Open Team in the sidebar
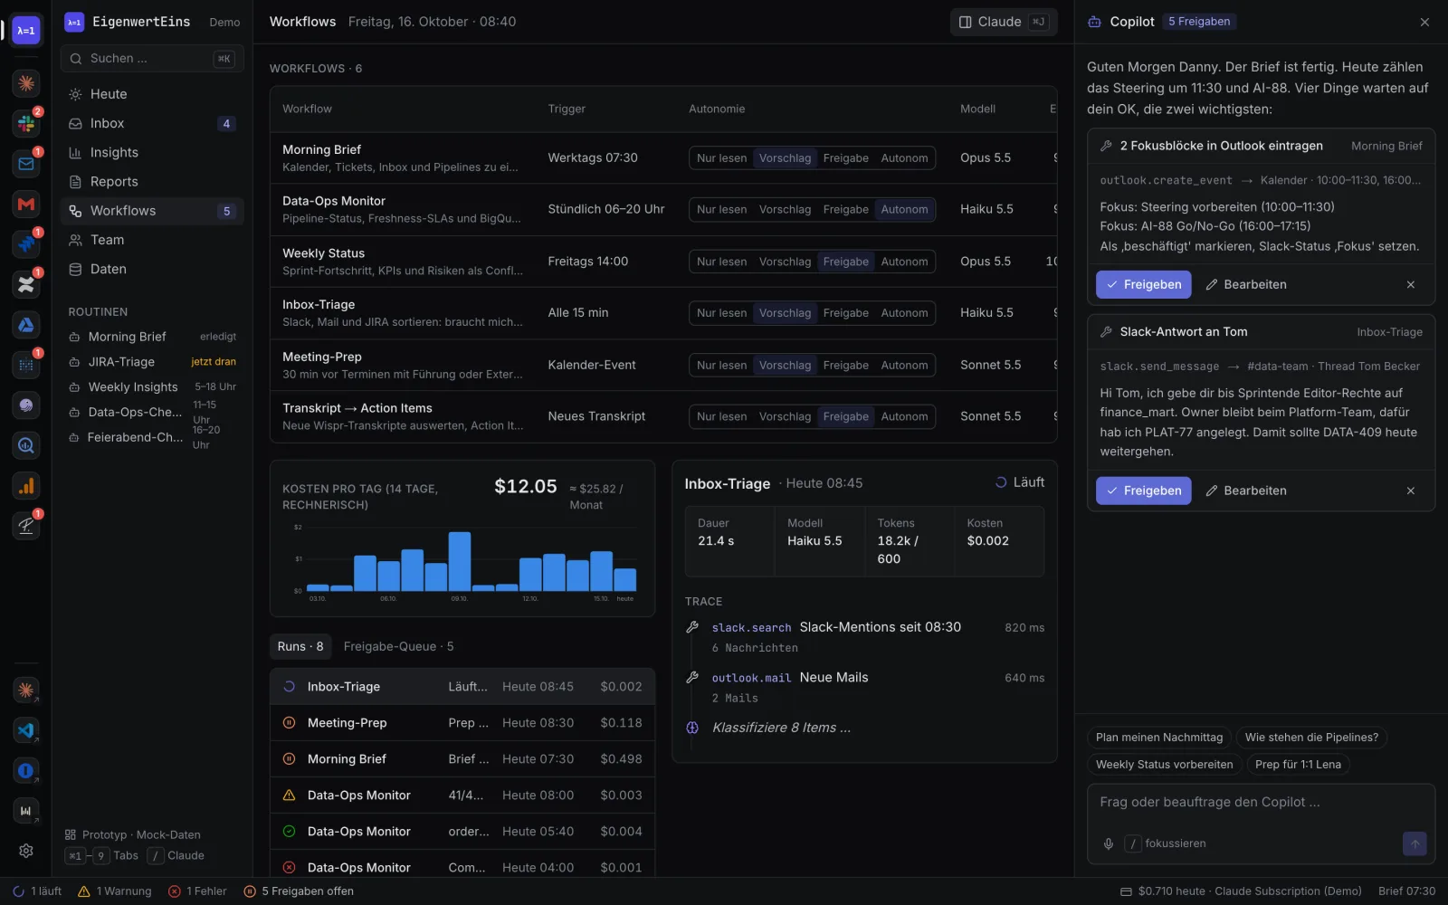This screenshot has height=905, width=1448. (152, 240)
